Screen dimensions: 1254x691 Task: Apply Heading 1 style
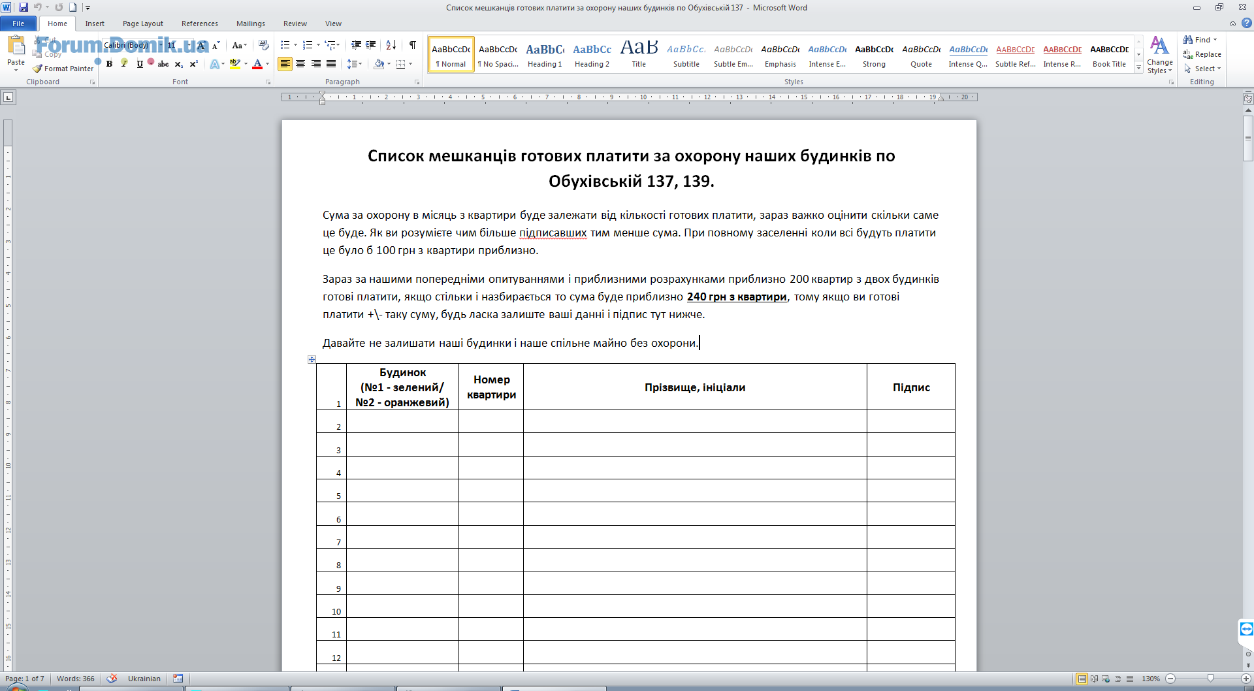545,54
